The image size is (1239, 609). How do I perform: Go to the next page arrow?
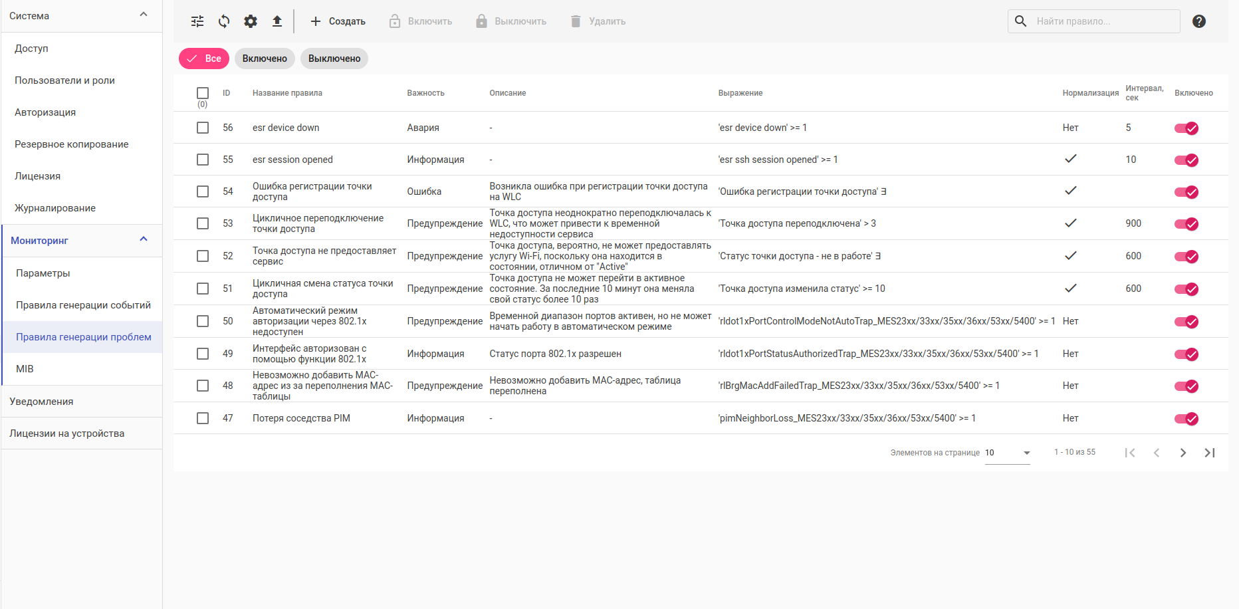pos(1183,453)
